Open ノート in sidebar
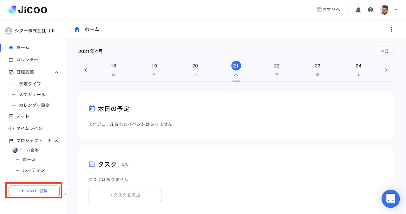The height and width of the screenshot is (214, 406). [x=23, y=116]
